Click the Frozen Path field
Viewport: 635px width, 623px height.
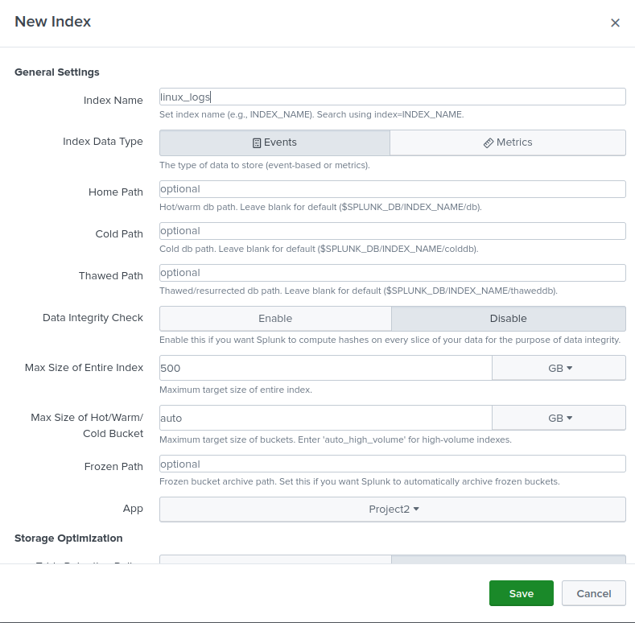pos(393,464)
